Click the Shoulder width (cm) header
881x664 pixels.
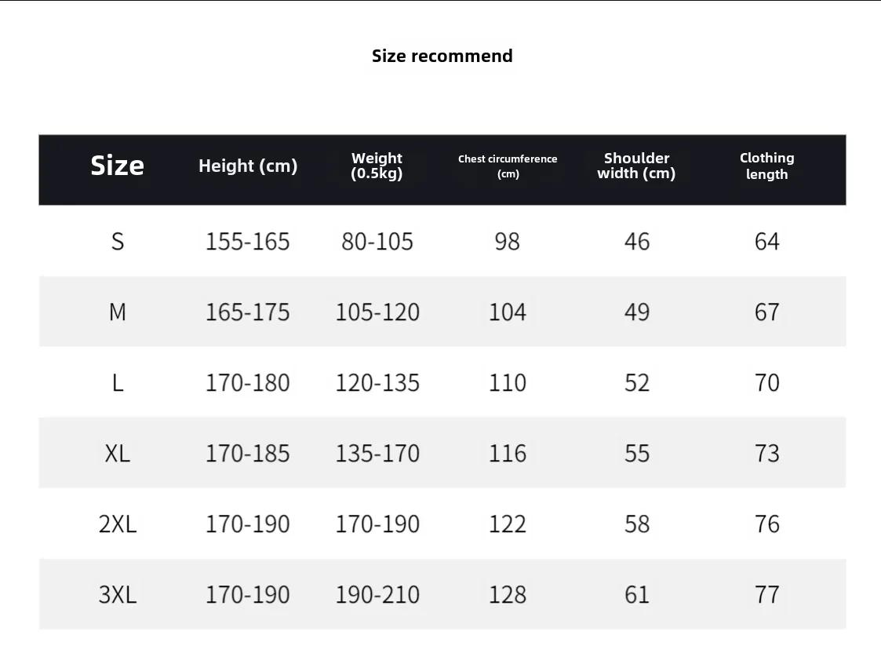(636, 166)
